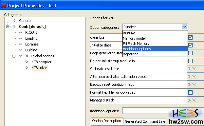Viewport: 204px width, 126px height.
Task: Select General category in tree
Action: [x=25, y=21]
